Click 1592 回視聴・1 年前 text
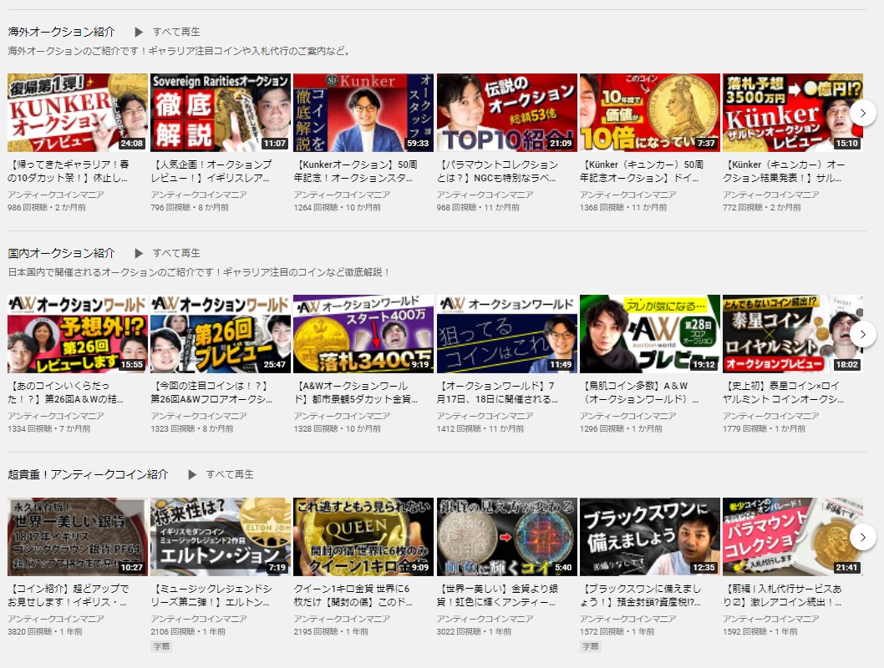The image size is (884, 668). pyautogui.click(x=760, y=632)
